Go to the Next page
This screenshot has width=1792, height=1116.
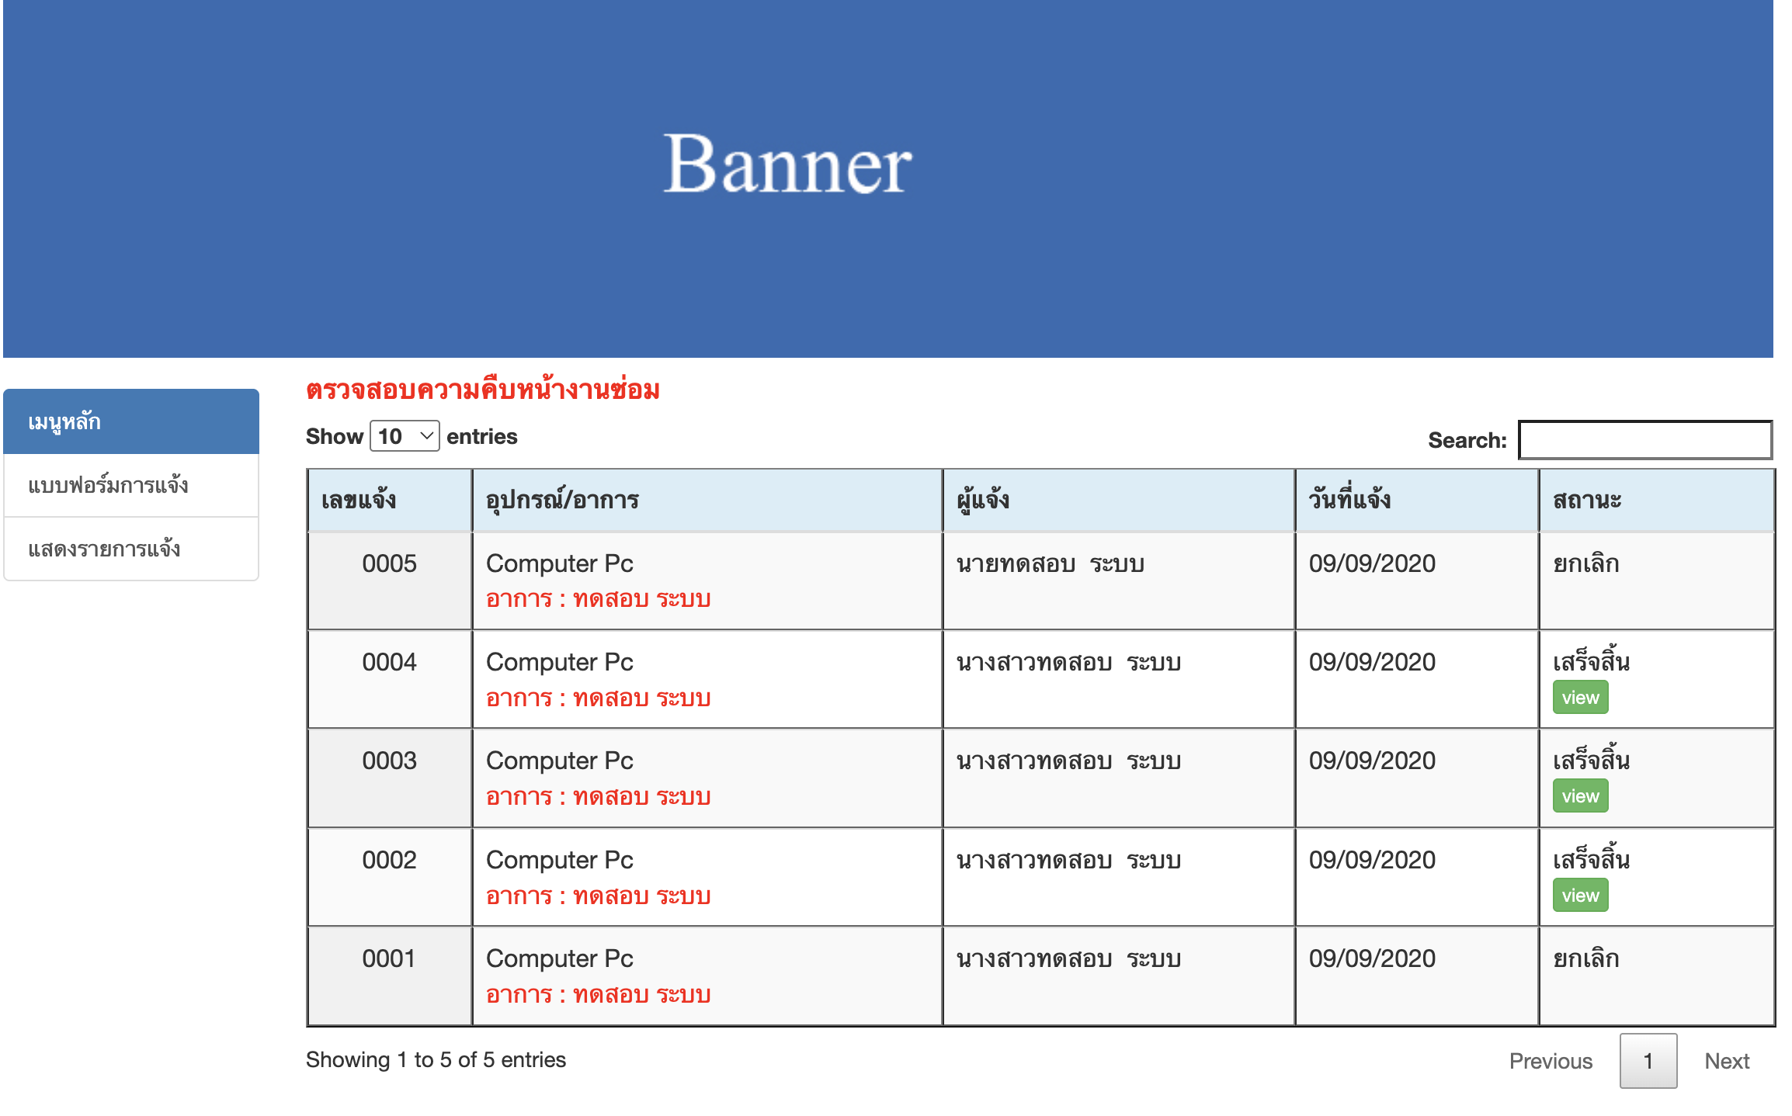point(1726,1061)
